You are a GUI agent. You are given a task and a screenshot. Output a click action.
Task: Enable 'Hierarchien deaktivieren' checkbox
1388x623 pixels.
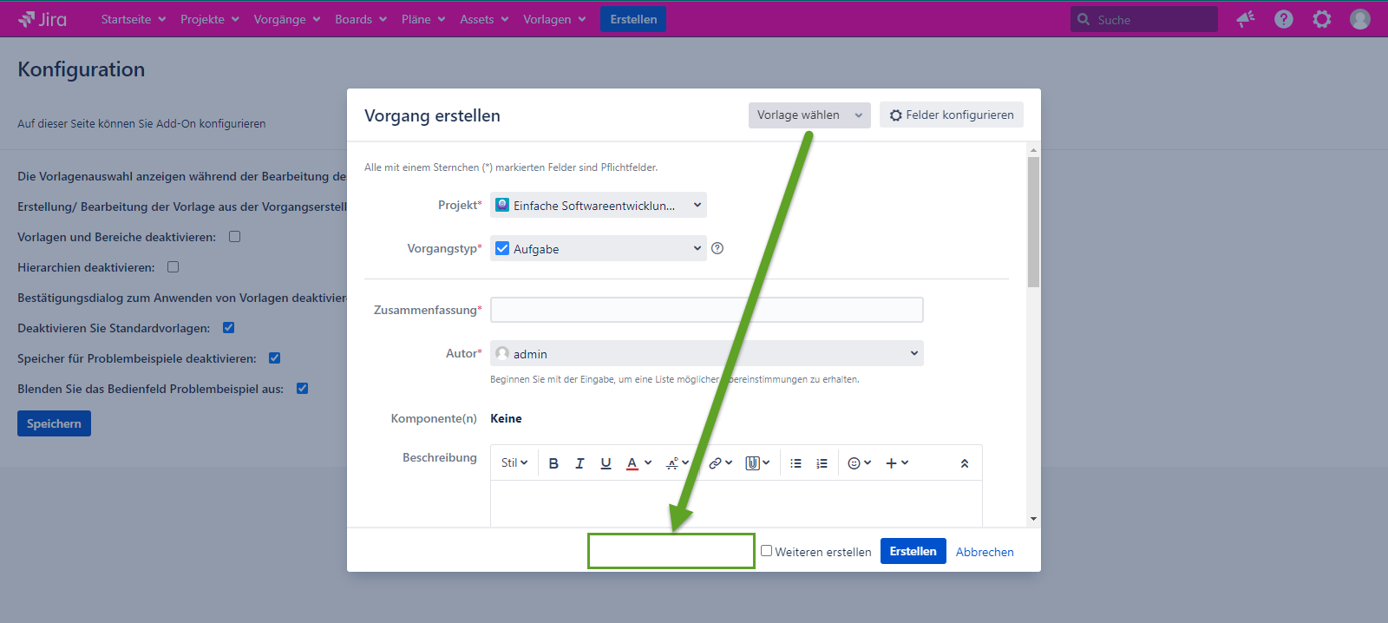173,267
